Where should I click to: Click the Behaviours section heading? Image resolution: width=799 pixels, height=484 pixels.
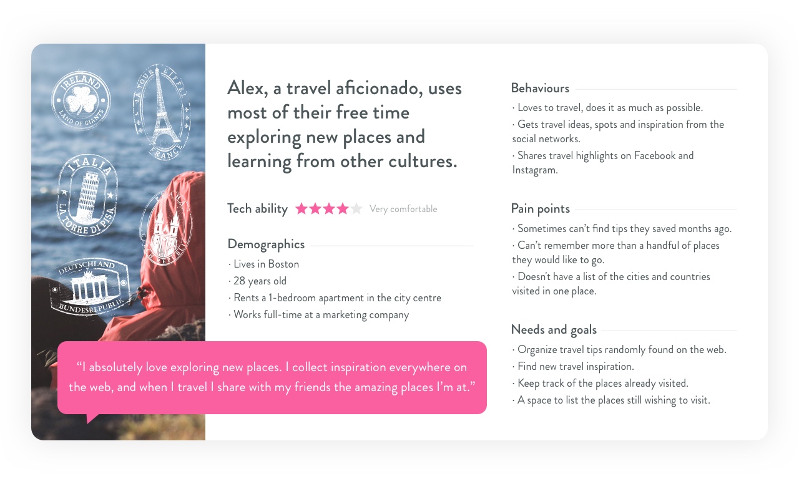click(x=540, y=89)
